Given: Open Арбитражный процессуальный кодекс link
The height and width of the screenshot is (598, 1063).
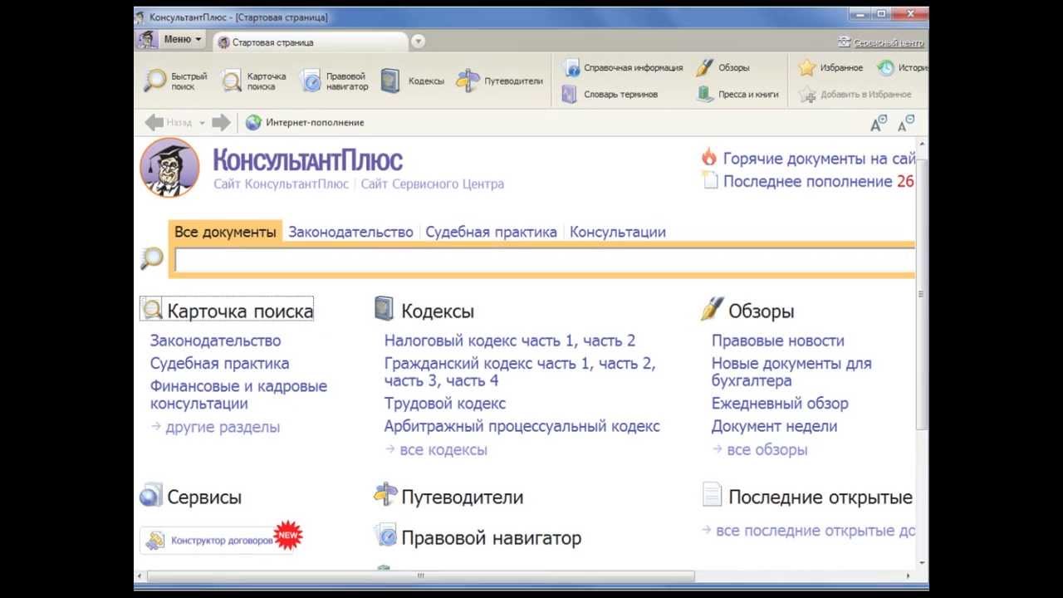Looking at the screenshot, I should click(522, 426).
